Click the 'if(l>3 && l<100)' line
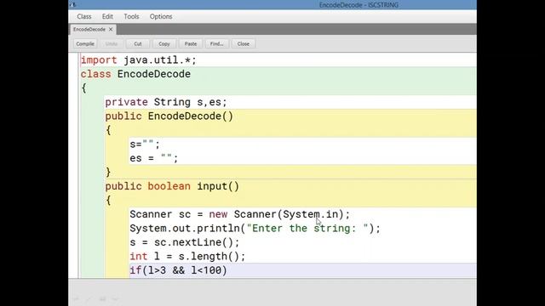545x306 pixels. tap(178, 270)
